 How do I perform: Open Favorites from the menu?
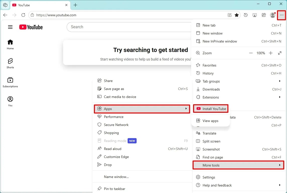239,65
